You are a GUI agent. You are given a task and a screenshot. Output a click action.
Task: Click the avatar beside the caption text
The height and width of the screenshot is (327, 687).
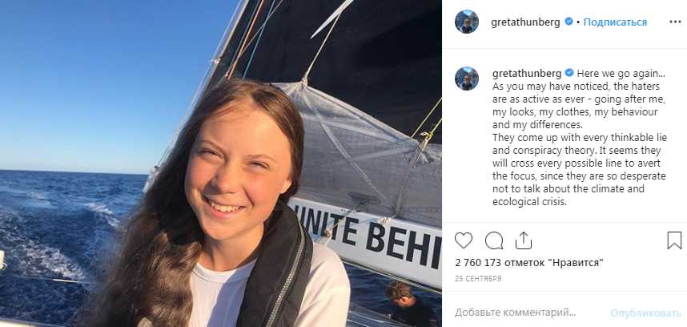coord(467,78)
